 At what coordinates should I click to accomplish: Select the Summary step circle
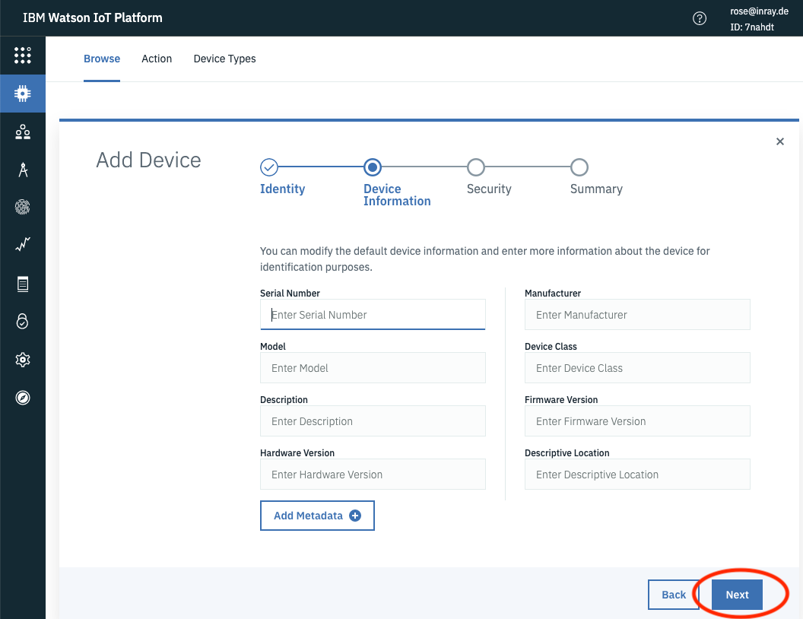(x=579, y=167)
